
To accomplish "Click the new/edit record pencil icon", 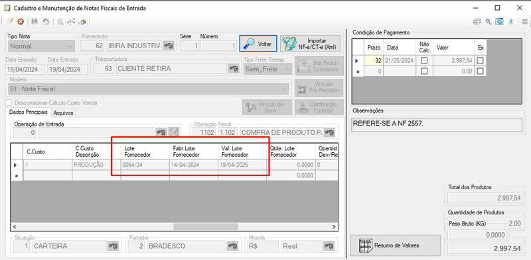I will [10, 22].
